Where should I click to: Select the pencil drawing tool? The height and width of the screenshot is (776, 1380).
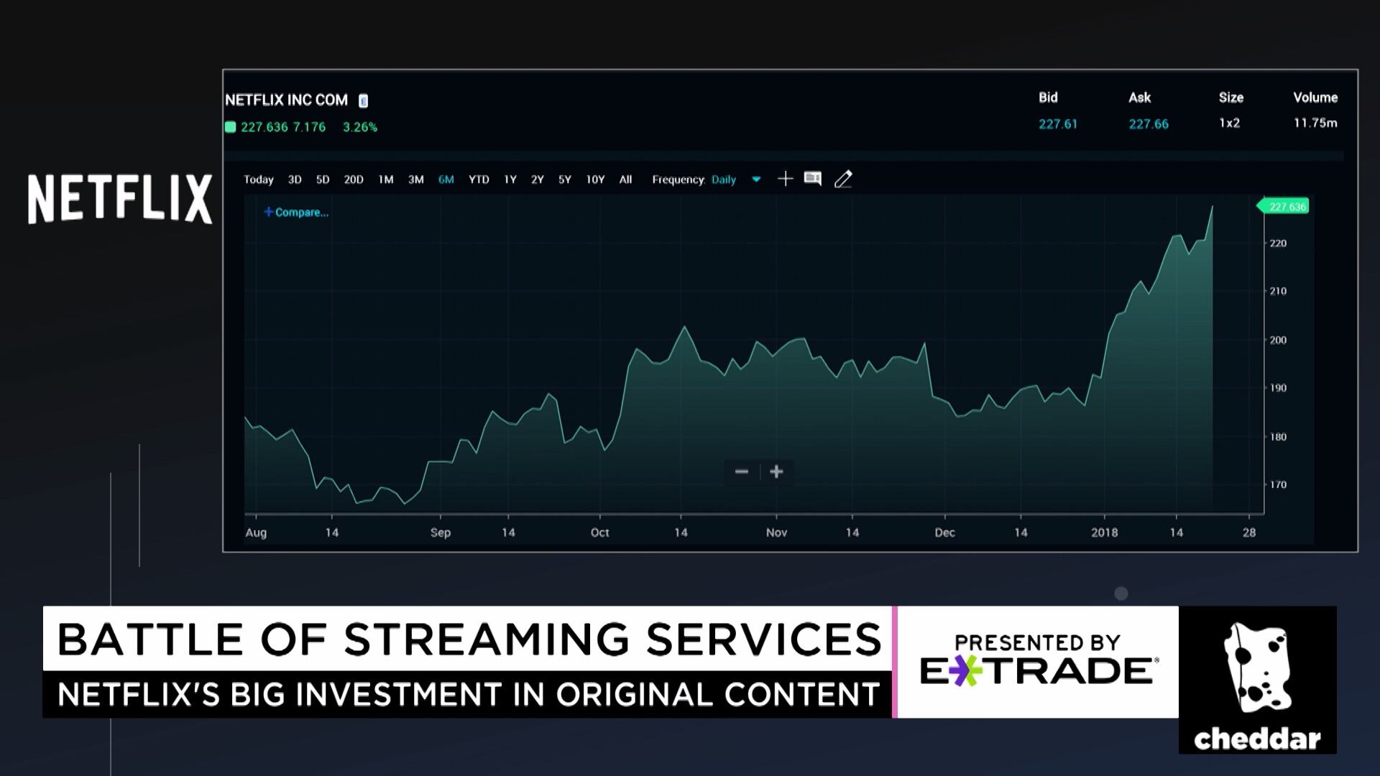point(843,179)
